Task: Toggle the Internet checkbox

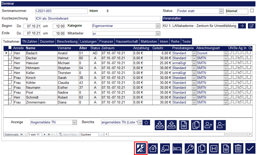Action: click(252, 11)
